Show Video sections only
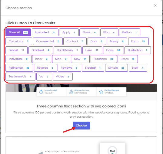The image size is (163, 154). pos(63,77)
